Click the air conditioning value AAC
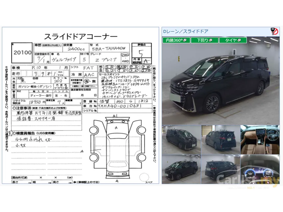The image size is (283, 212). pyautogui.click(x=89, y=75)
